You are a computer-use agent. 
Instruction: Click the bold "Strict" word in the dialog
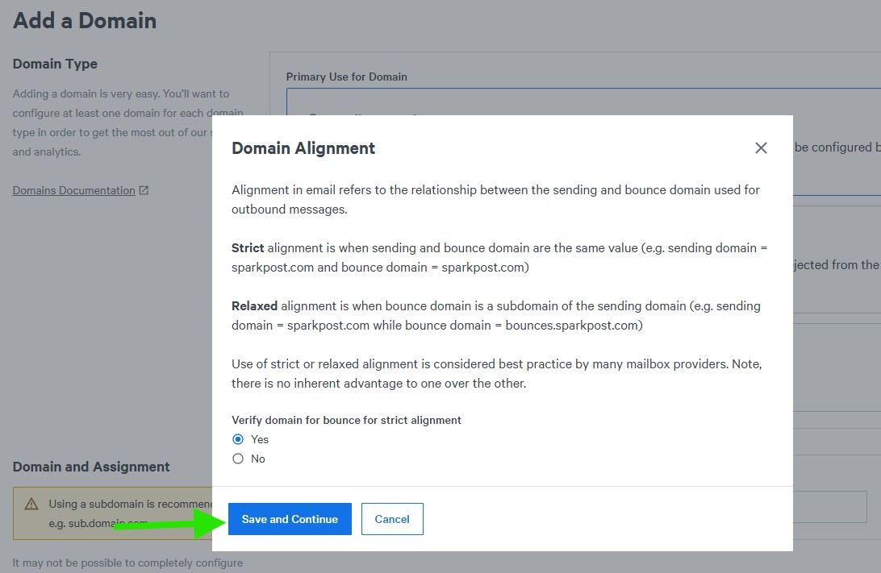pyautogui.click(x=248, y=248)
